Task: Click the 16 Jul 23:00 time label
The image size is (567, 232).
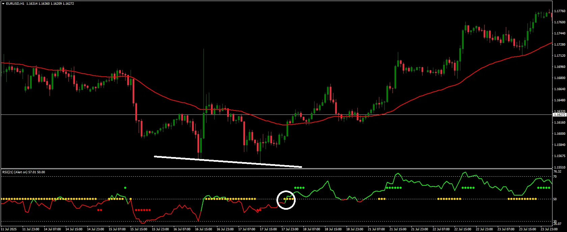Action: [225, 229]
